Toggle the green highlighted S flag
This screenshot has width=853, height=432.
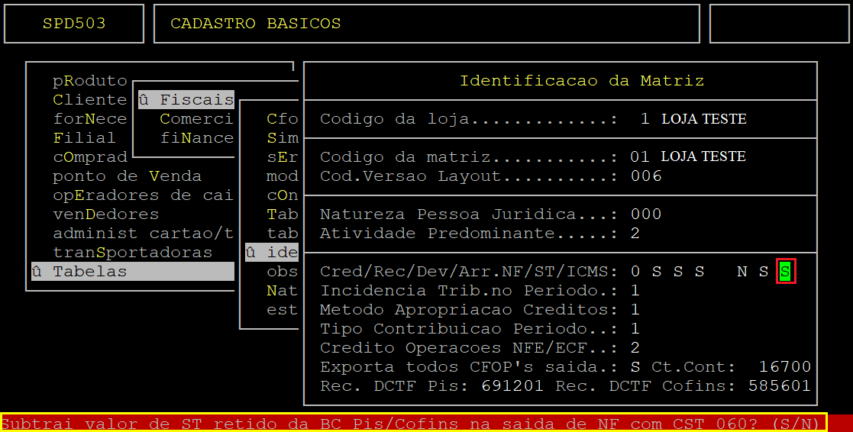(786, 272)
